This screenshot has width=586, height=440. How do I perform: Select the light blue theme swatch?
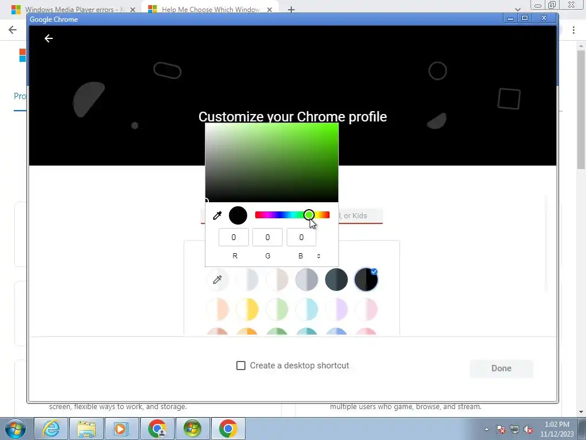(307, 309)
